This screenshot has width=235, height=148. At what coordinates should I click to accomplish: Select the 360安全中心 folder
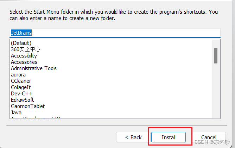tap(25, 49)
